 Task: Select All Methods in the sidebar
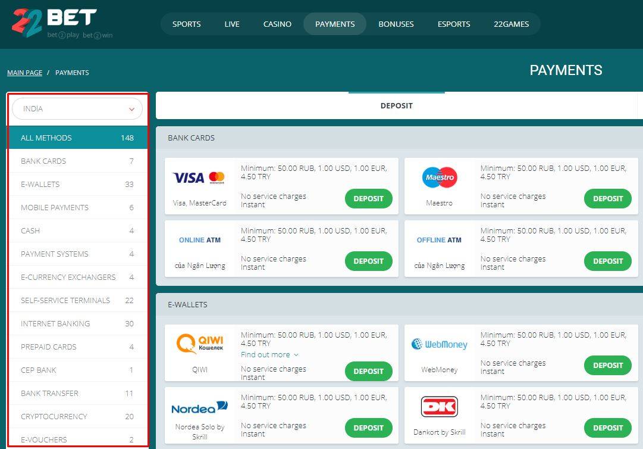(x=77, y=138)
